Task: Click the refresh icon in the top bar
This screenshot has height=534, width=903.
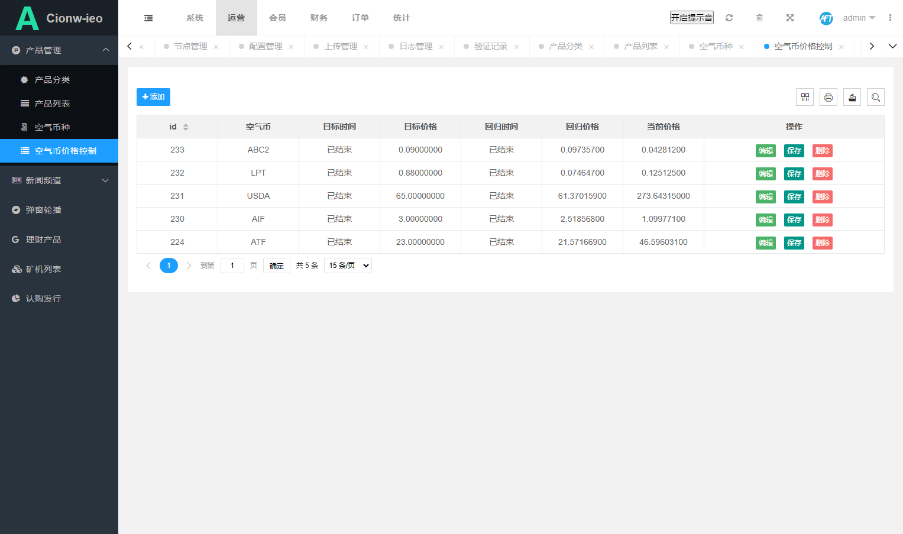Action: tap(729, 18)
